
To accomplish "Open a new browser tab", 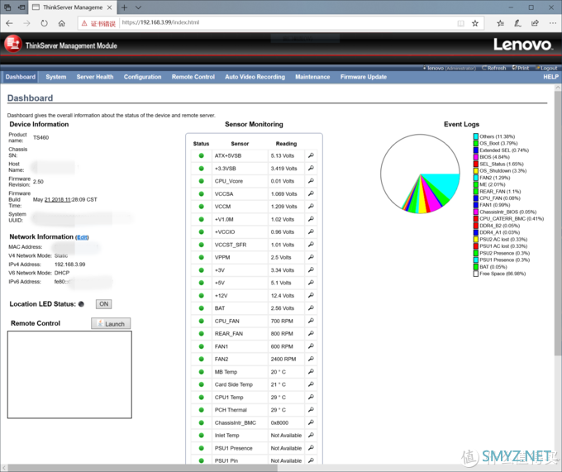I will pyautogui.click(x=124, y=7).
